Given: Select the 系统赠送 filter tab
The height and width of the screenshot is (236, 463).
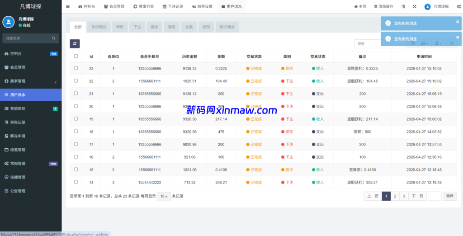Looking at the screenshot, I should [x=99, y=27].
